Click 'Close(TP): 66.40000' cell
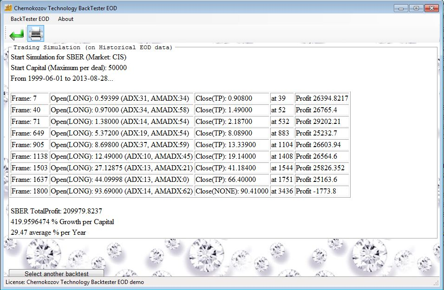444x290 pixels. [x=232, y=180]
